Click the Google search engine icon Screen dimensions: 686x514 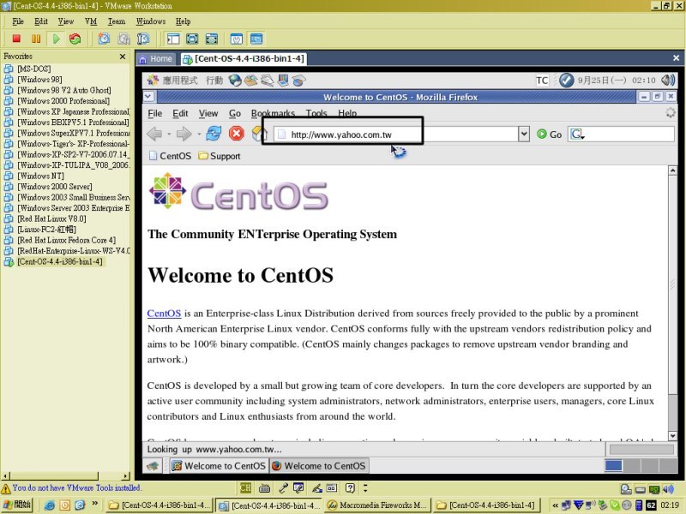point(576,134)
